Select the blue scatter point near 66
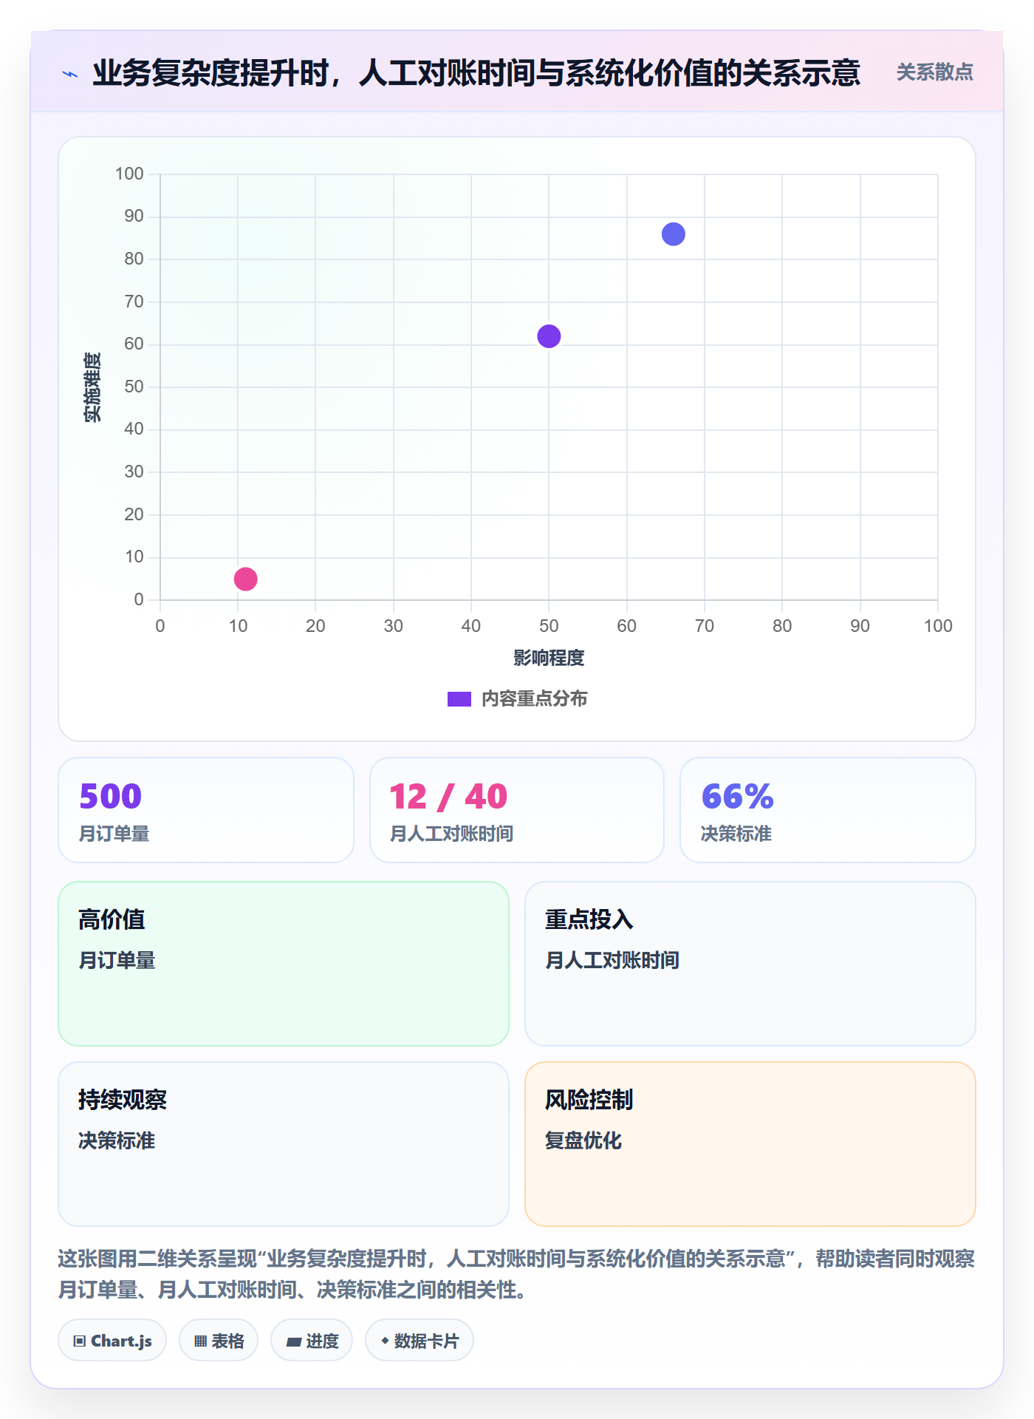 click(x=673, y=234)
